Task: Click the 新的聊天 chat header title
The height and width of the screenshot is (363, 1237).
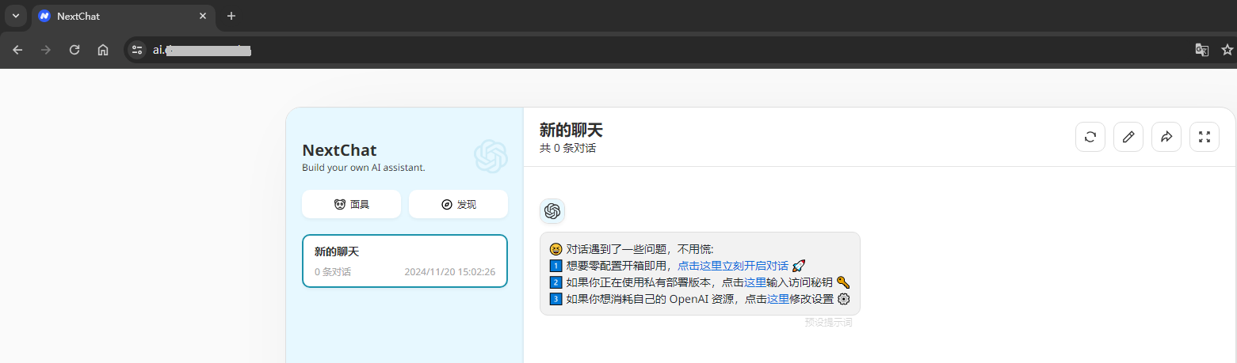Action: click(x=571, y=130)
